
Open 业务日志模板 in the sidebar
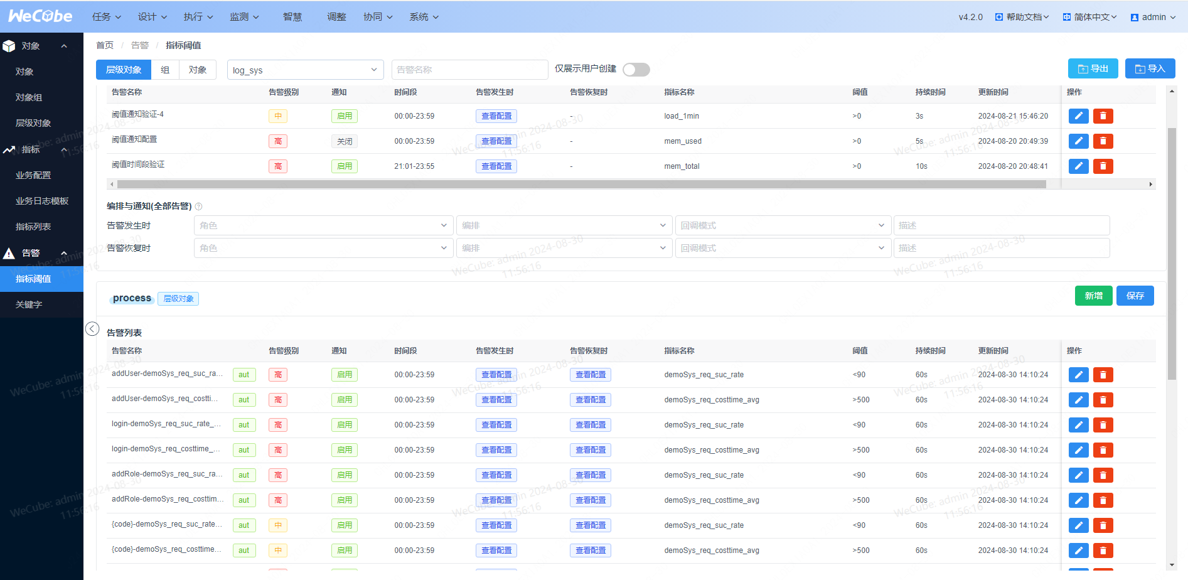[x=41, y=201]
